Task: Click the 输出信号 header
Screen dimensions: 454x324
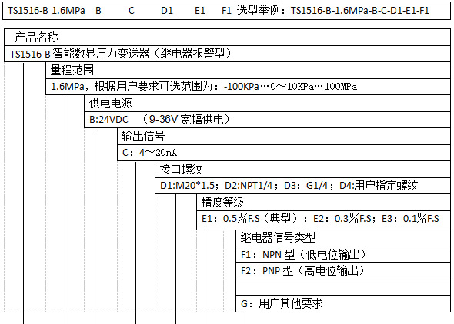Action: (x=284, y=137)
